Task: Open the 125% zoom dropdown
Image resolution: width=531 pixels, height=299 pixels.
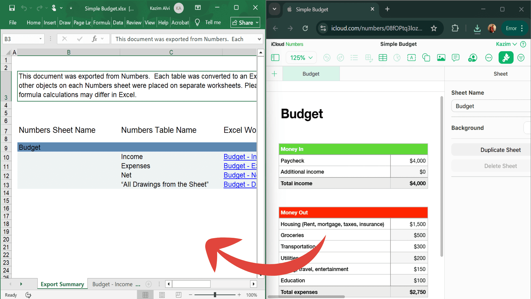Action: 301,58
